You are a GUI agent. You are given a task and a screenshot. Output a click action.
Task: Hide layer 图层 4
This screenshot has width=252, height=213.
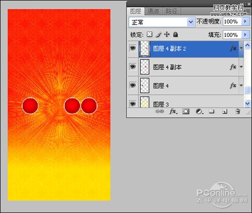[x=133, y=85]
